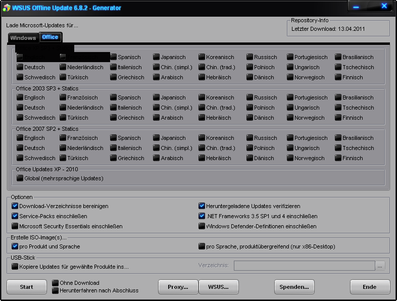The image size is (397, 301).
Task: Open the Proxy... settings dialog
Action: [177, 287]
